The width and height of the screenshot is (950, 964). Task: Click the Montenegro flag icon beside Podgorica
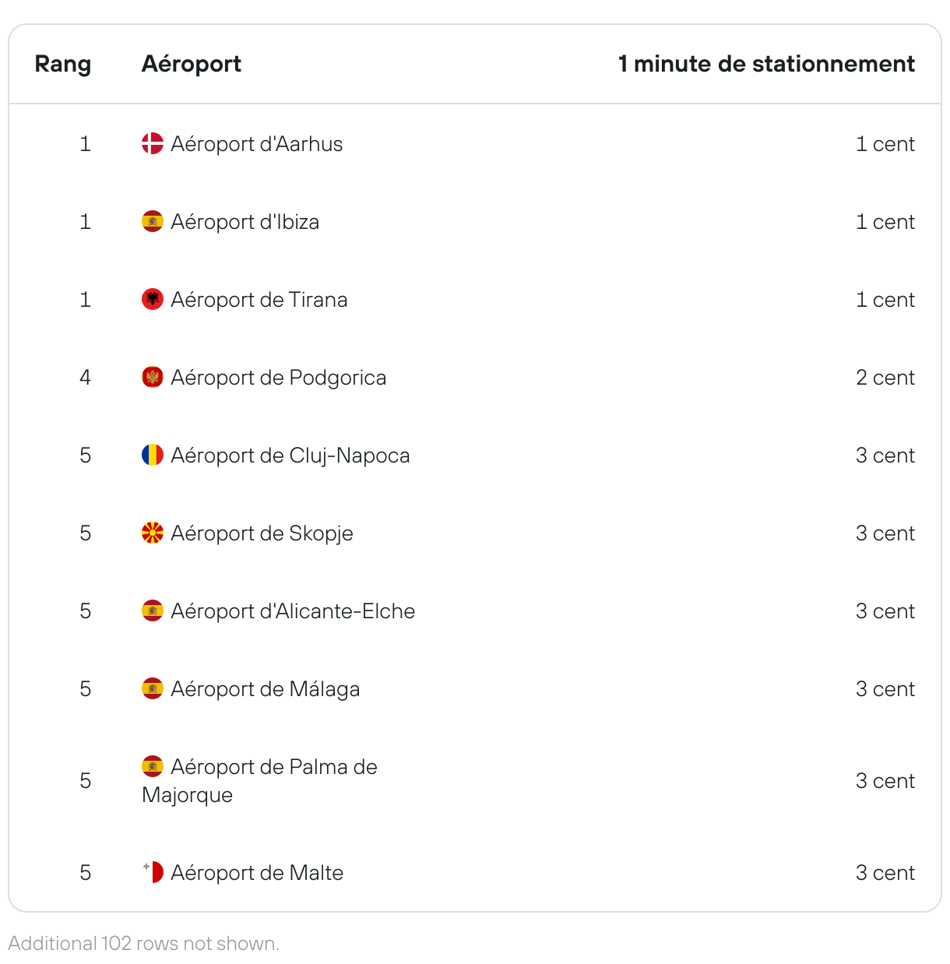(153, 377)
